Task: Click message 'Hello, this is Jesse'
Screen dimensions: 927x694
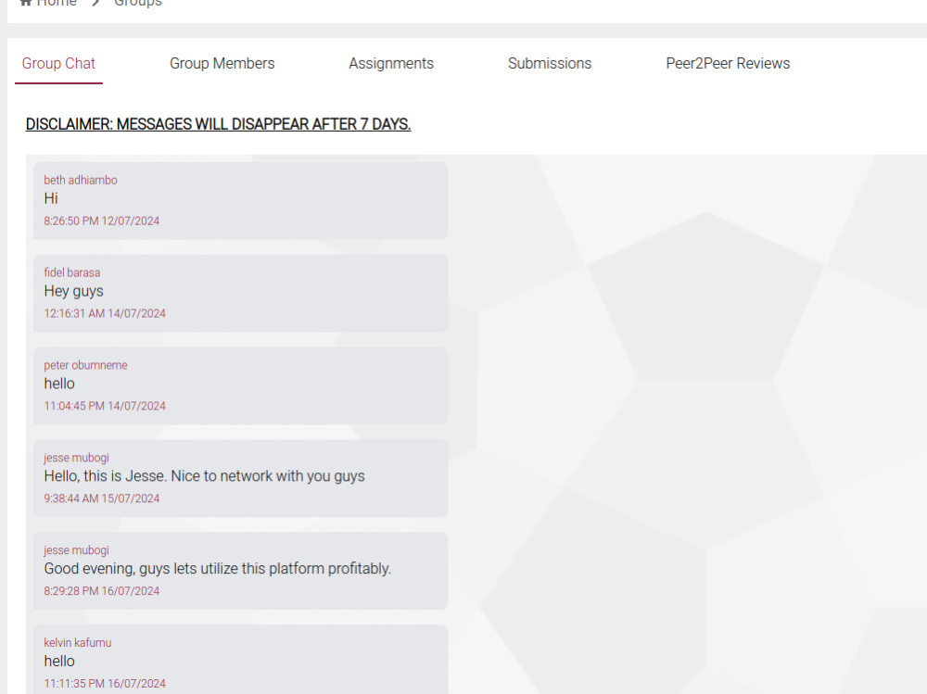Action: tap(204, 476)
